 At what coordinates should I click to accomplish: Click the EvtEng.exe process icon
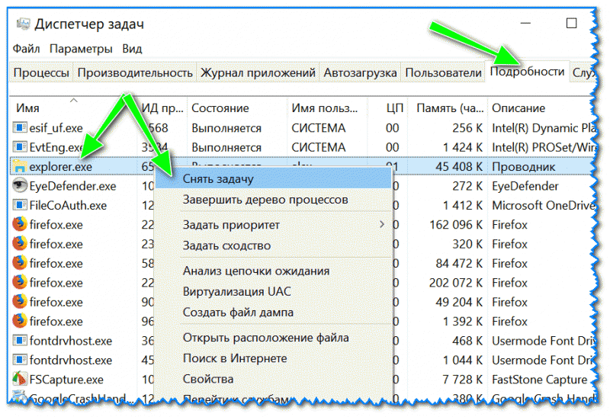pyautogui.click(x=20, y=147)
